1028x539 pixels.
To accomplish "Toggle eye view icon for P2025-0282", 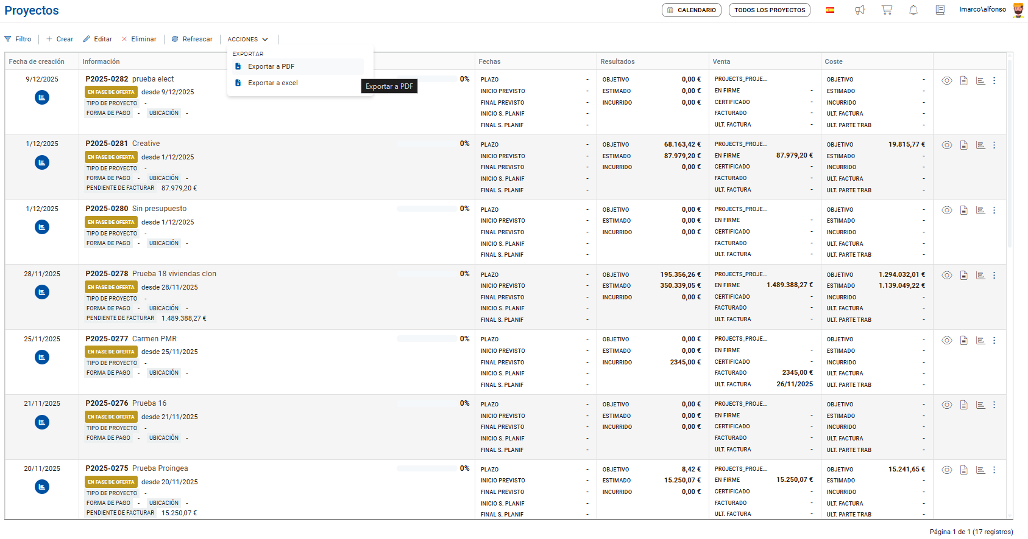I will point(946,80).
